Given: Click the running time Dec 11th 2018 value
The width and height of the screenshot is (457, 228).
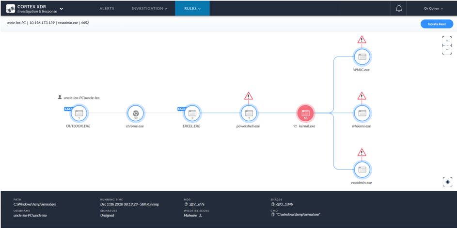Looking at the screenshot, I should (x=129, y=204).
